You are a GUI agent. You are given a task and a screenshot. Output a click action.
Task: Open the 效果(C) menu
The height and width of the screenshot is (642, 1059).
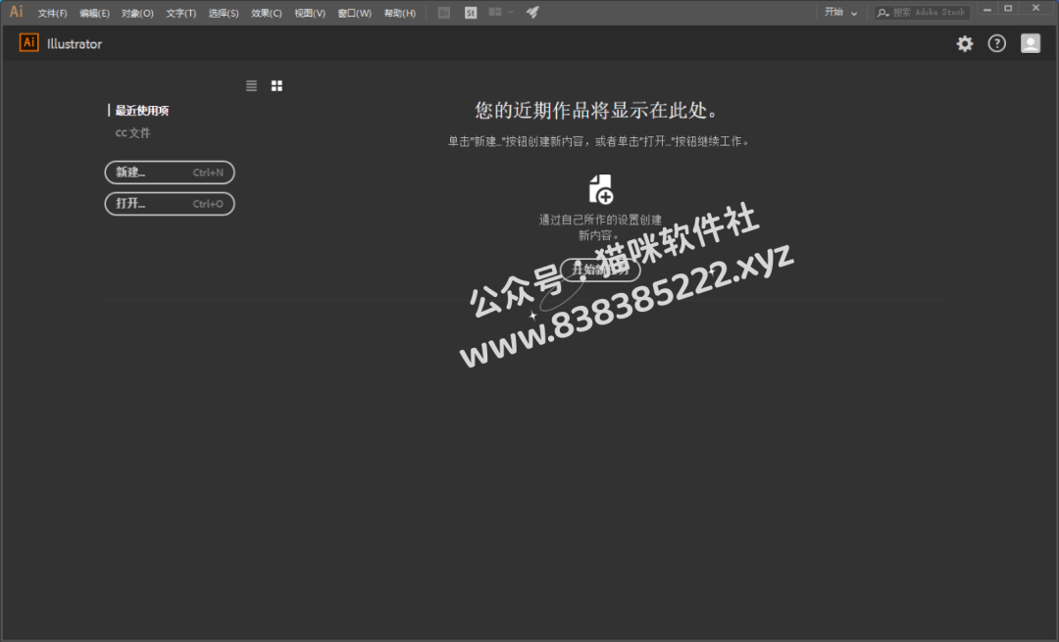click(266, 14)
